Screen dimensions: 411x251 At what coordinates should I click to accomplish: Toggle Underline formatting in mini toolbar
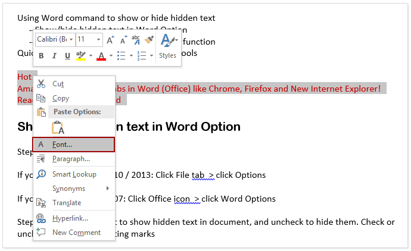(67, 56)
